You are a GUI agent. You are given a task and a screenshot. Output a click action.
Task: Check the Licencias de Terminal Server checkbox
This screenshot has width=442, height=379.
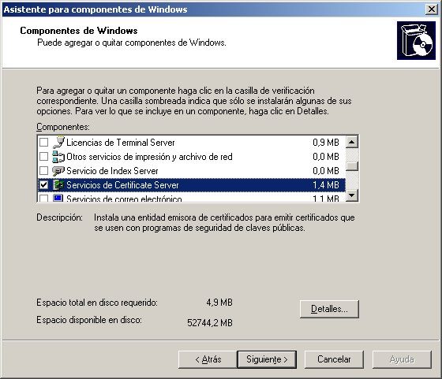pyautogui.click(x=43, y=143)
